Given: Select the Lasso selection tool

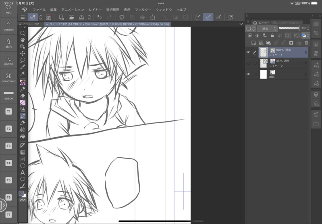Looking at the screenshot, I should 23,60.
